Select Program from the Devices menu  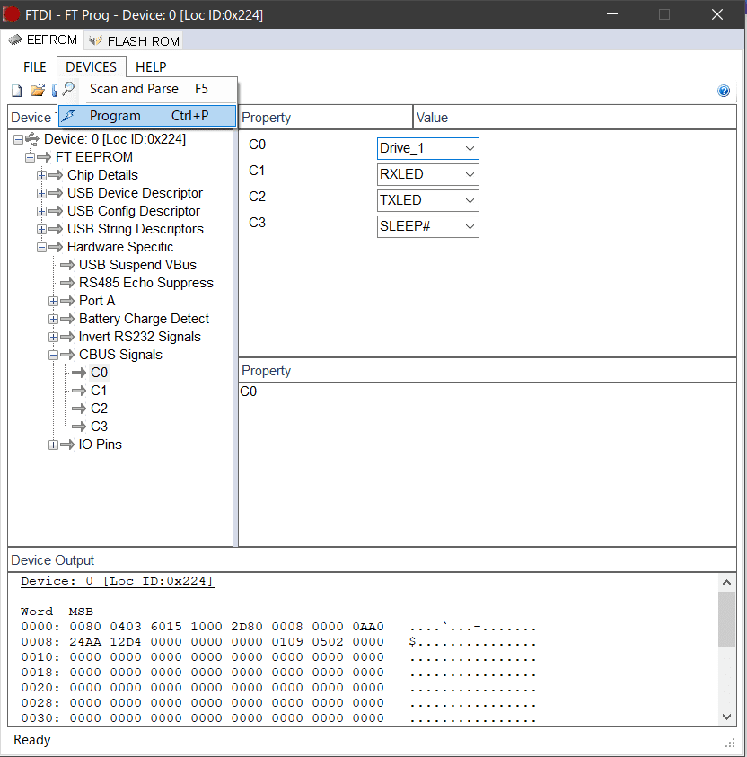(115, 116)
